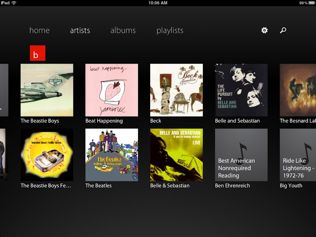Select the artist name Belle & Sebastian

[170, 186]
